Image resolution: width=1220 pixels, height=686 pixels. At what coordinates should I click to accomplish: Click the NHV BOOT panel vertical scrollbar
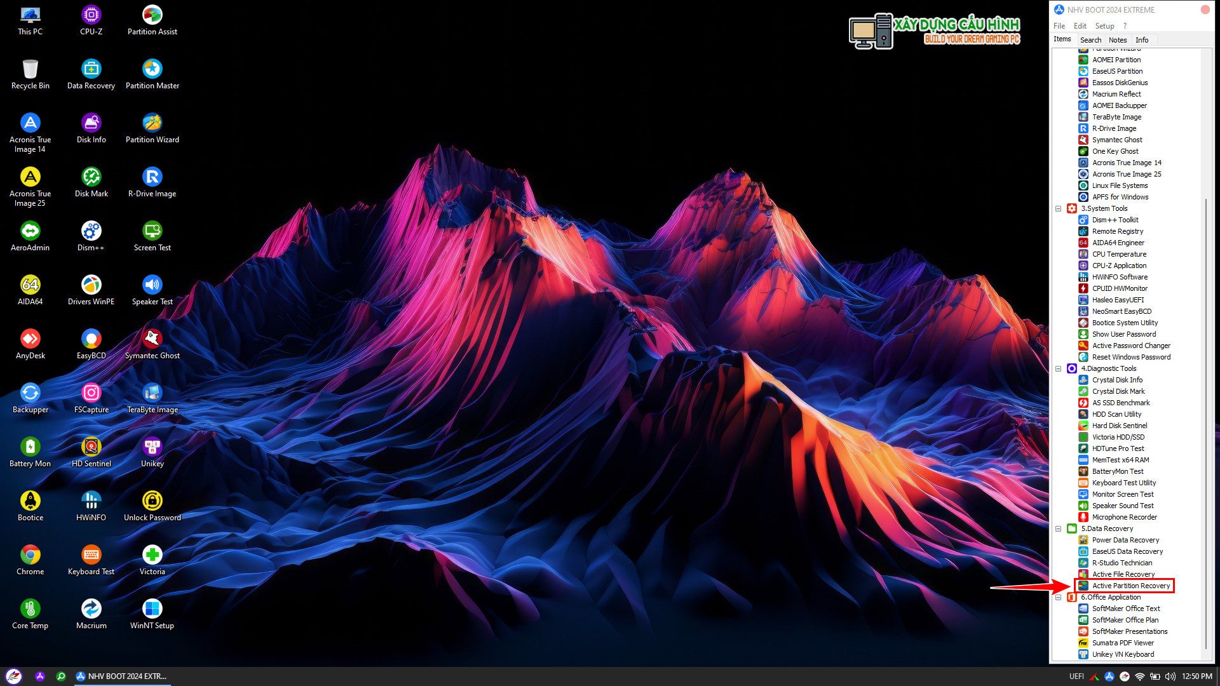[x=1206, y=424]
